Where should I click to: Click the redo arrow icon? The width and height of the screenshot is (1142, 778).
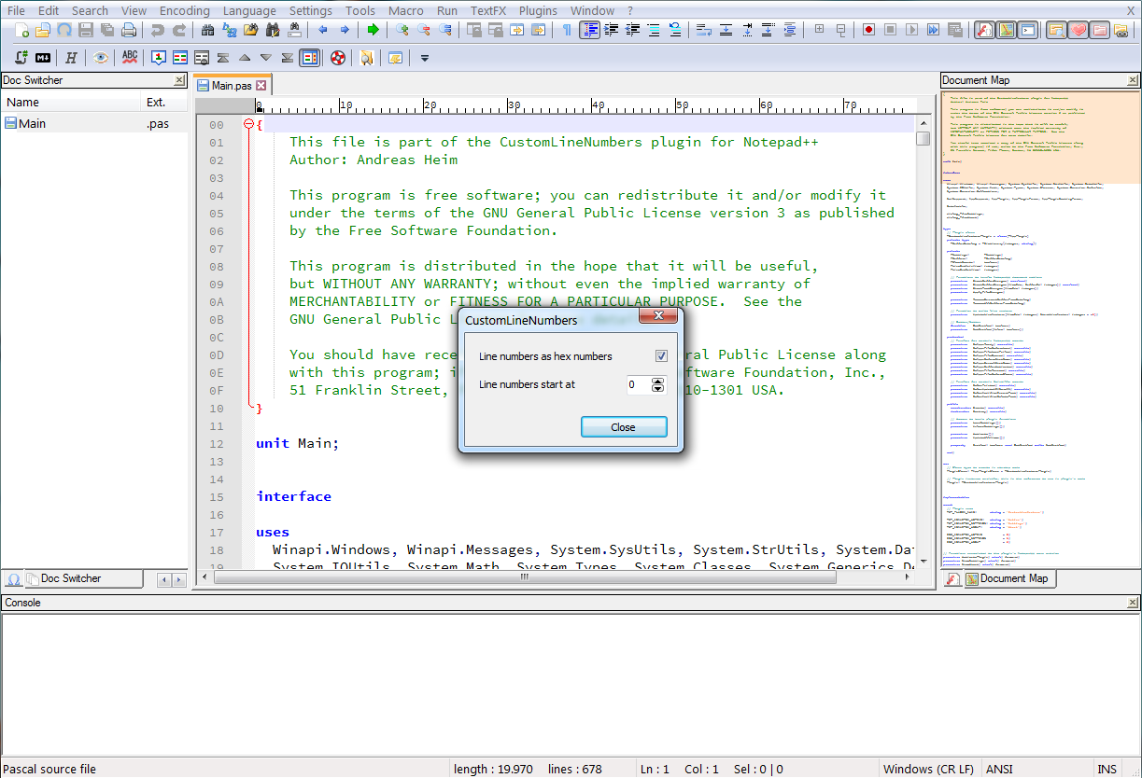tap(178, 30)
